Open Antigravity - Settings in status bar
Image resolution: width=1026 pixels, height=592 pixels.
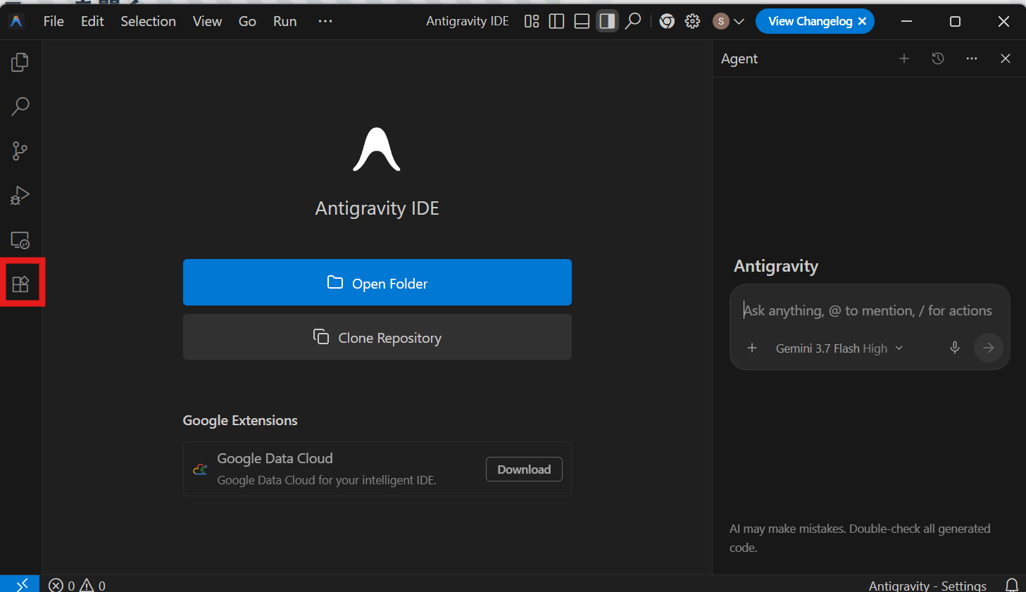tap(927, 586)
